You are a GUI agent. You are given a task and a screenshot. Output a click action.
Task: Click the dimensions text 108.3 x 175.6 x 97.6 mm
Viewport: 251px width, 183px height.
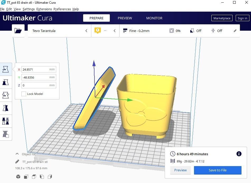coord(31,168)
